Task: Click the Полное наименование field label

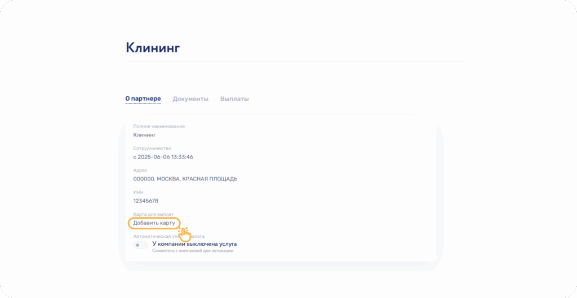Action: pyautogui.click(x=159, y=127)
